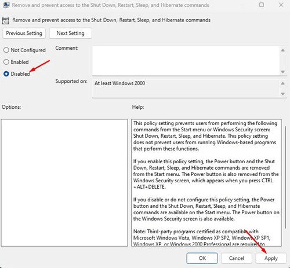The image size is (290, 268).
Task: Click the comment box scroll up arrow
Action: [x=282, y=50]
